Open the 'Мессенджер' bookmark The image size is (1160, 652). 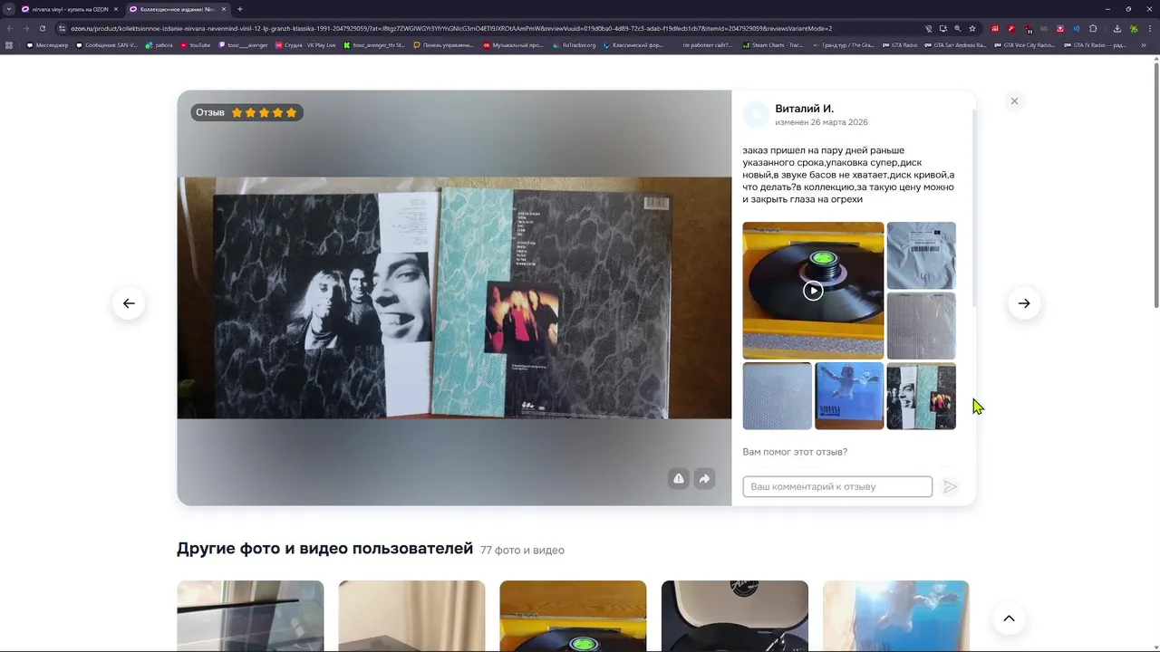pyautogui.click(x=47, y=45)
